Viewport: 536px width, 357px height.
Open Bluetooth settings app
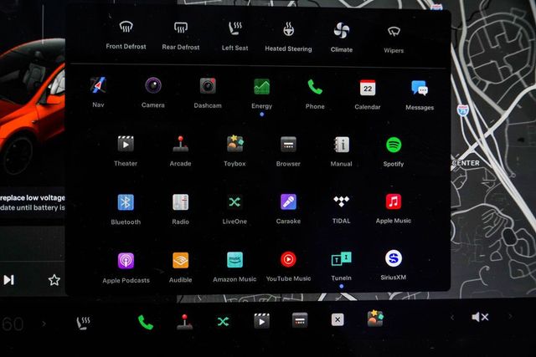pos(126,209)
